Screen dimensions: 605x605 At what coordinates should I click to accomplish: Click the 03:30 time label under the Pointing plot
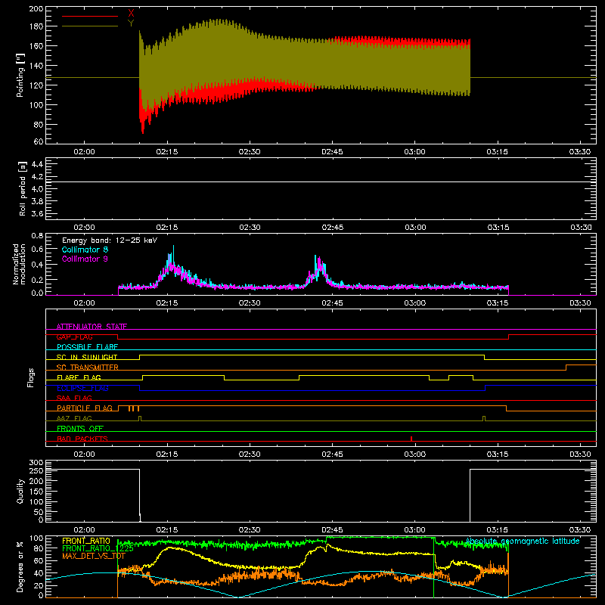[x=580, y=152]
